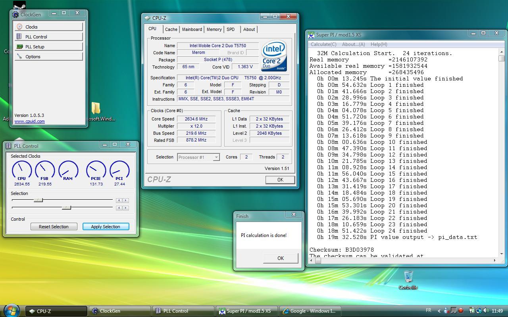Select the FSB clock gauge
This screenshot has width=508, height=317.
45,173
